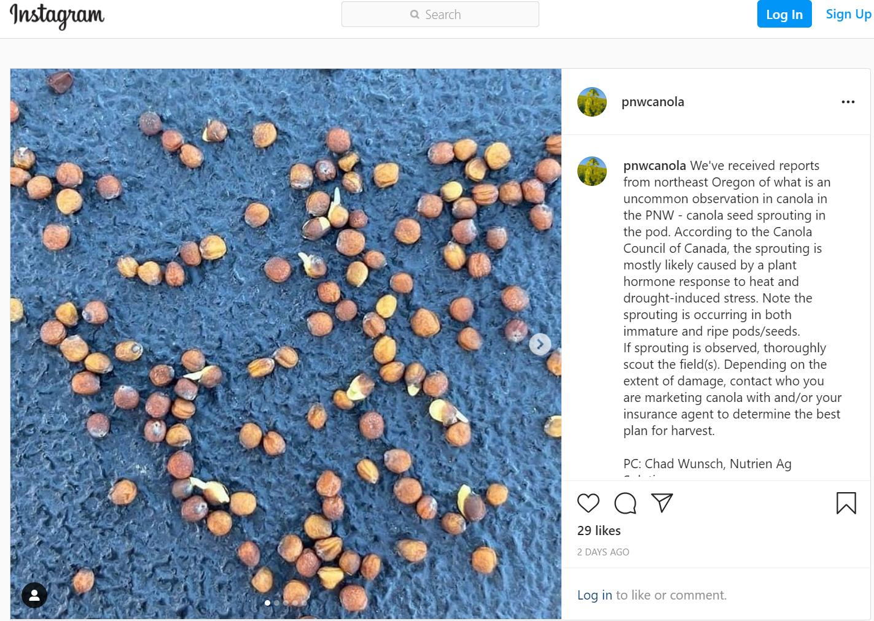The image size is (874, 621).
Task: Save the post with the bookmark icon
Action: point(846,503)
